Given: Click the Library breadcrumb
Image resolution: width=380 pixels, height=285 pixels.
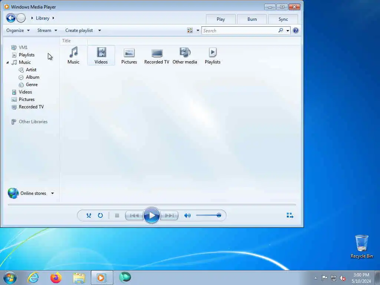Looking at the screenshot, I should (43, 18).
